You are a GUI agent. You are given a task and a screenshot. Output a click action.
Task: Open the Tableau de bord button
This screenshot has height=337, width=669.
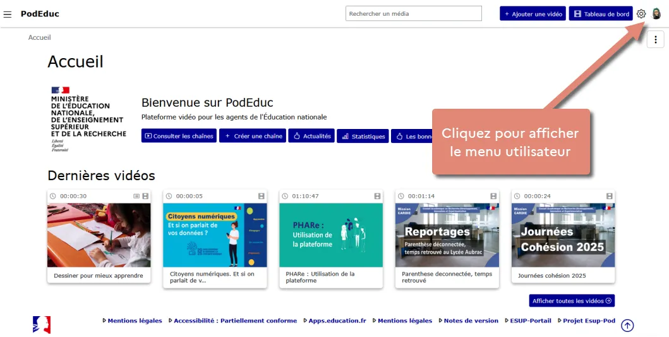[601, 14]
